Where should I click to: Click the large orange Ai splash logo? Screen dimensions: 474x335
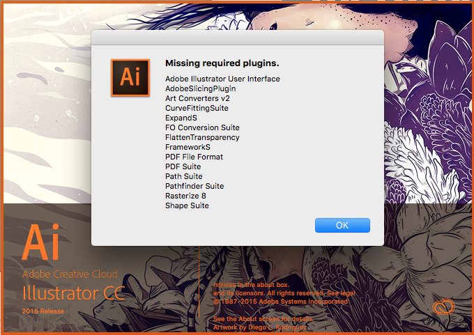click(41, 242)
